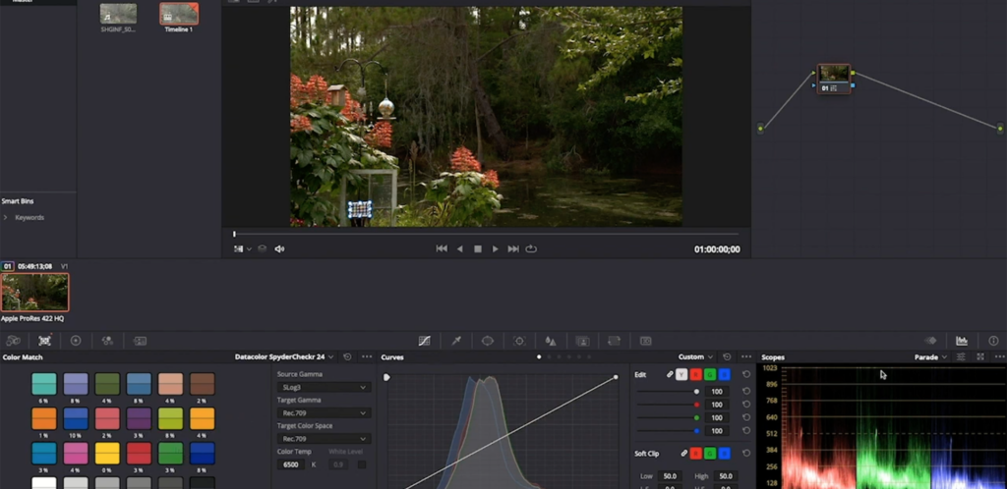Click the luminance intensity slider handle
Viewport: 1007px width, 489px height.
pos(696,392)
